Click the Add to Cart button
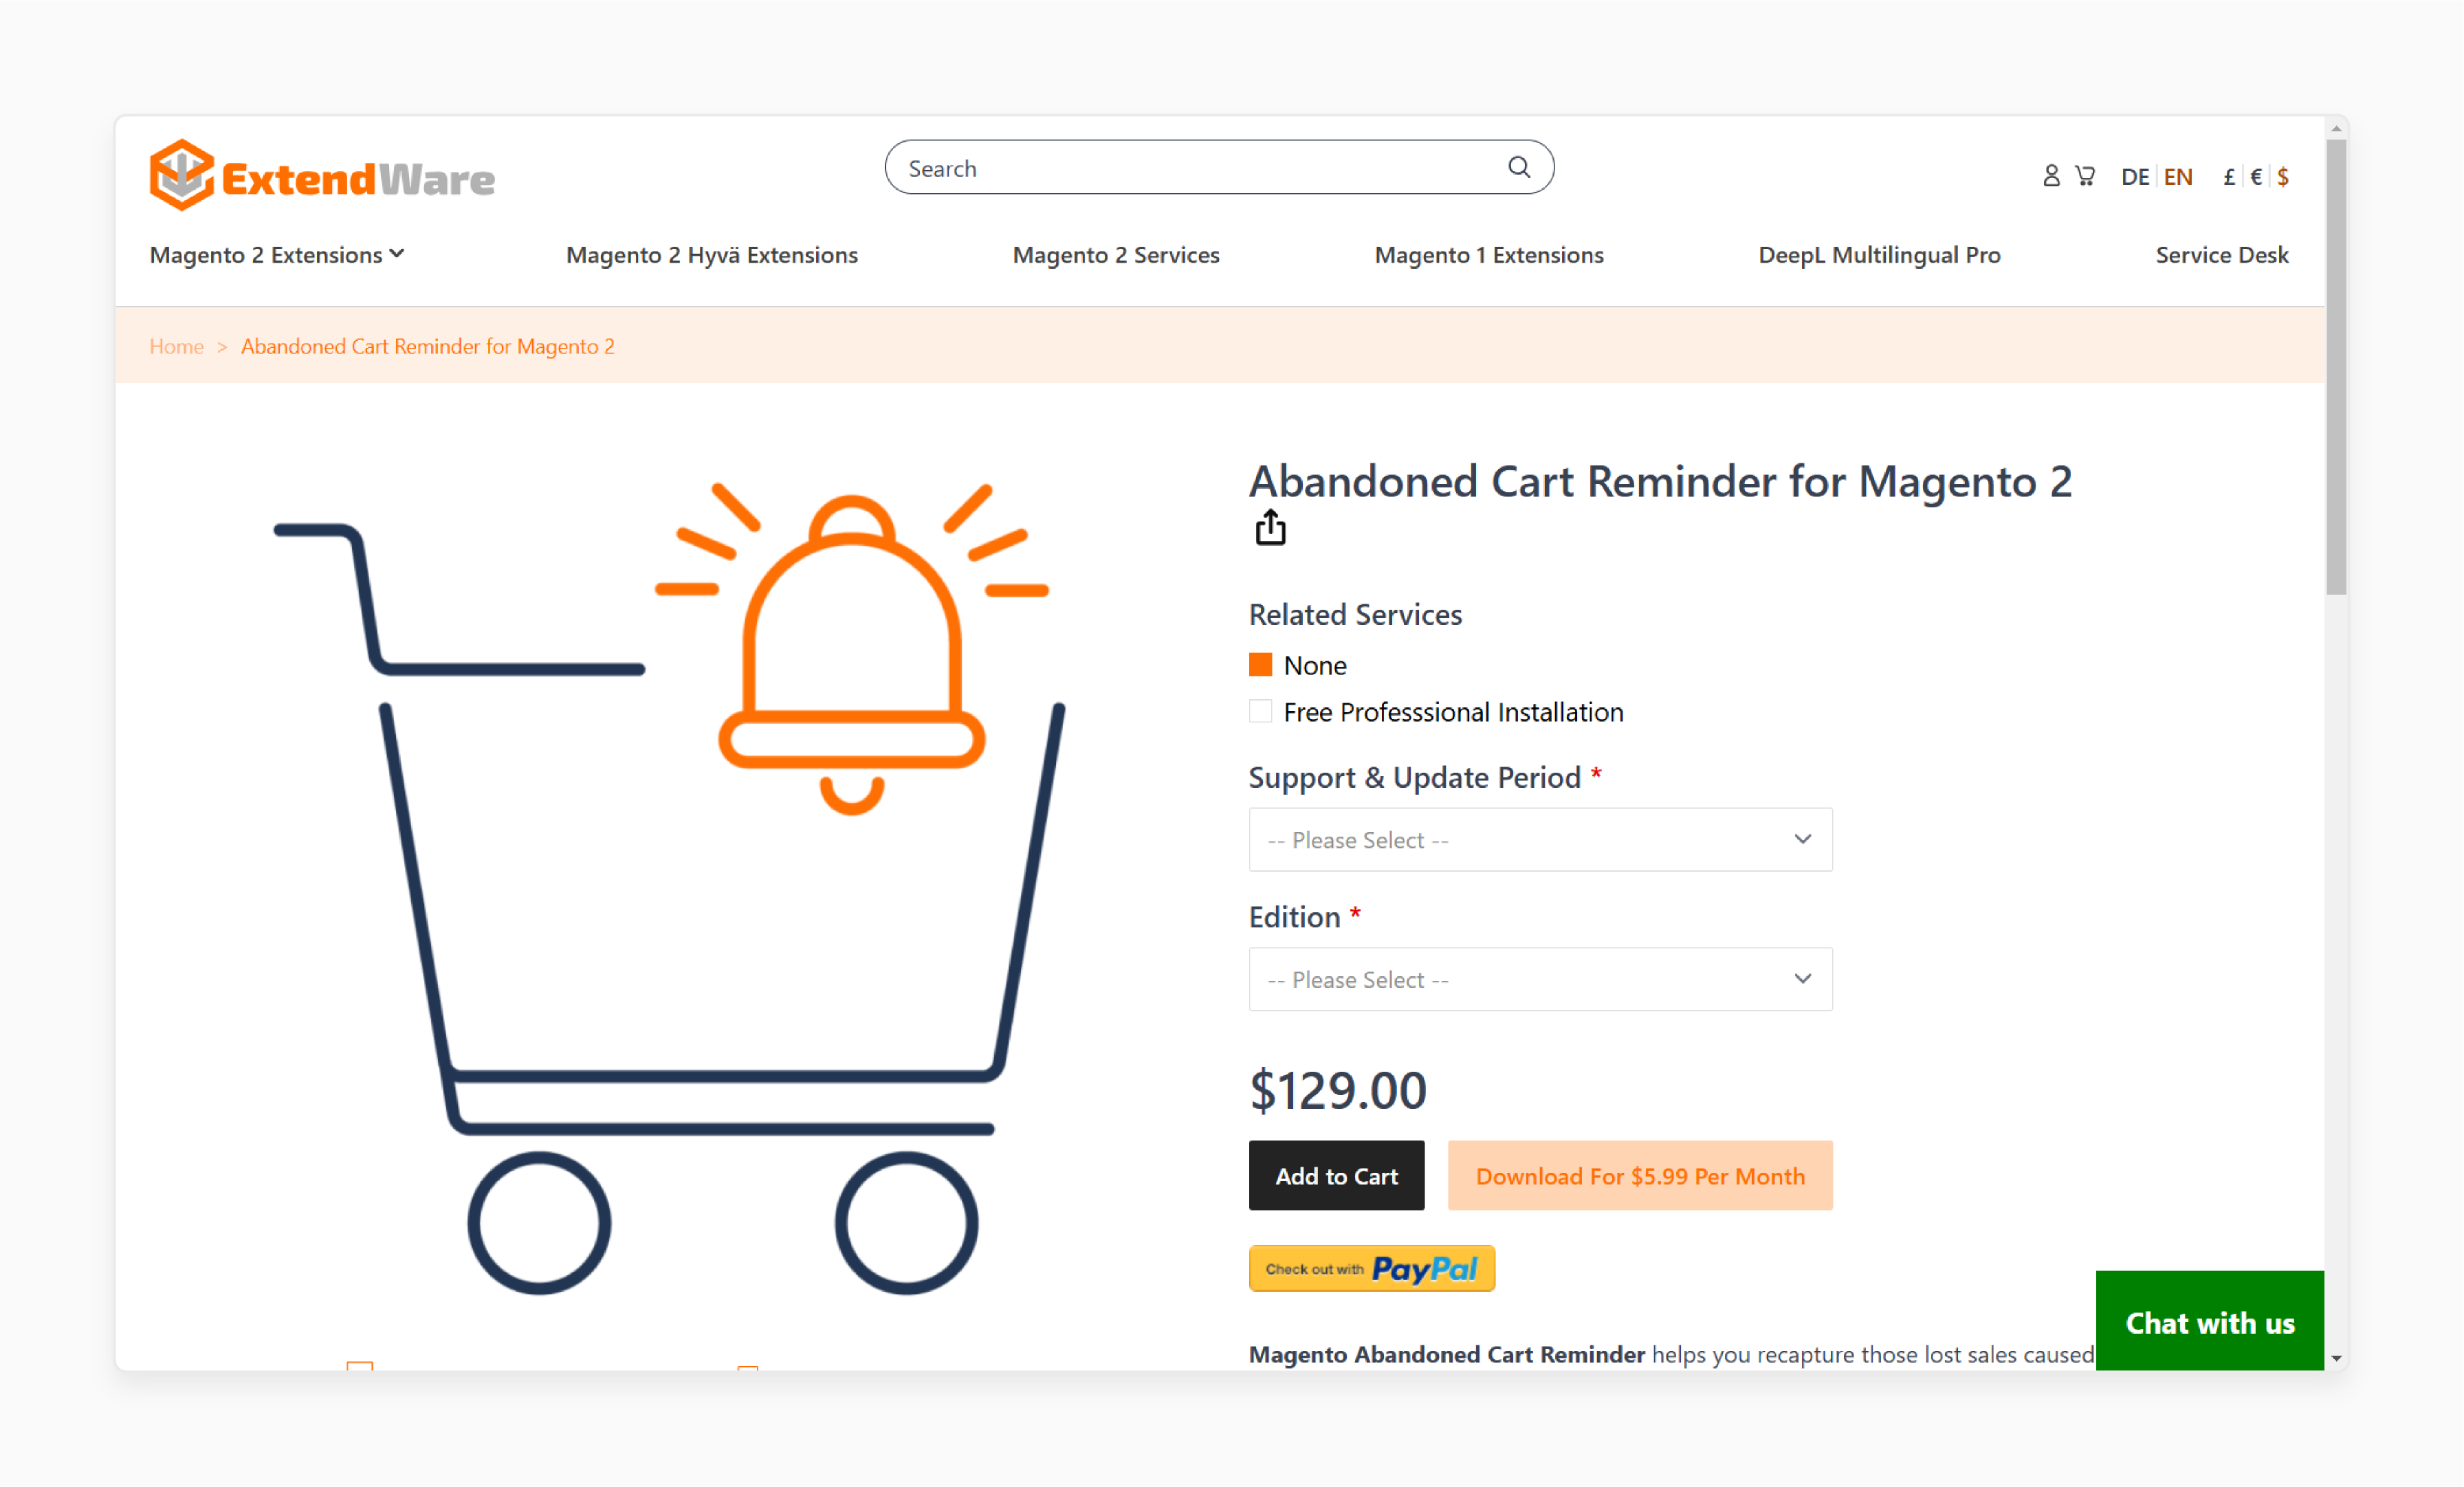This screenshot has height=1487, width=2464. 1336,1176
